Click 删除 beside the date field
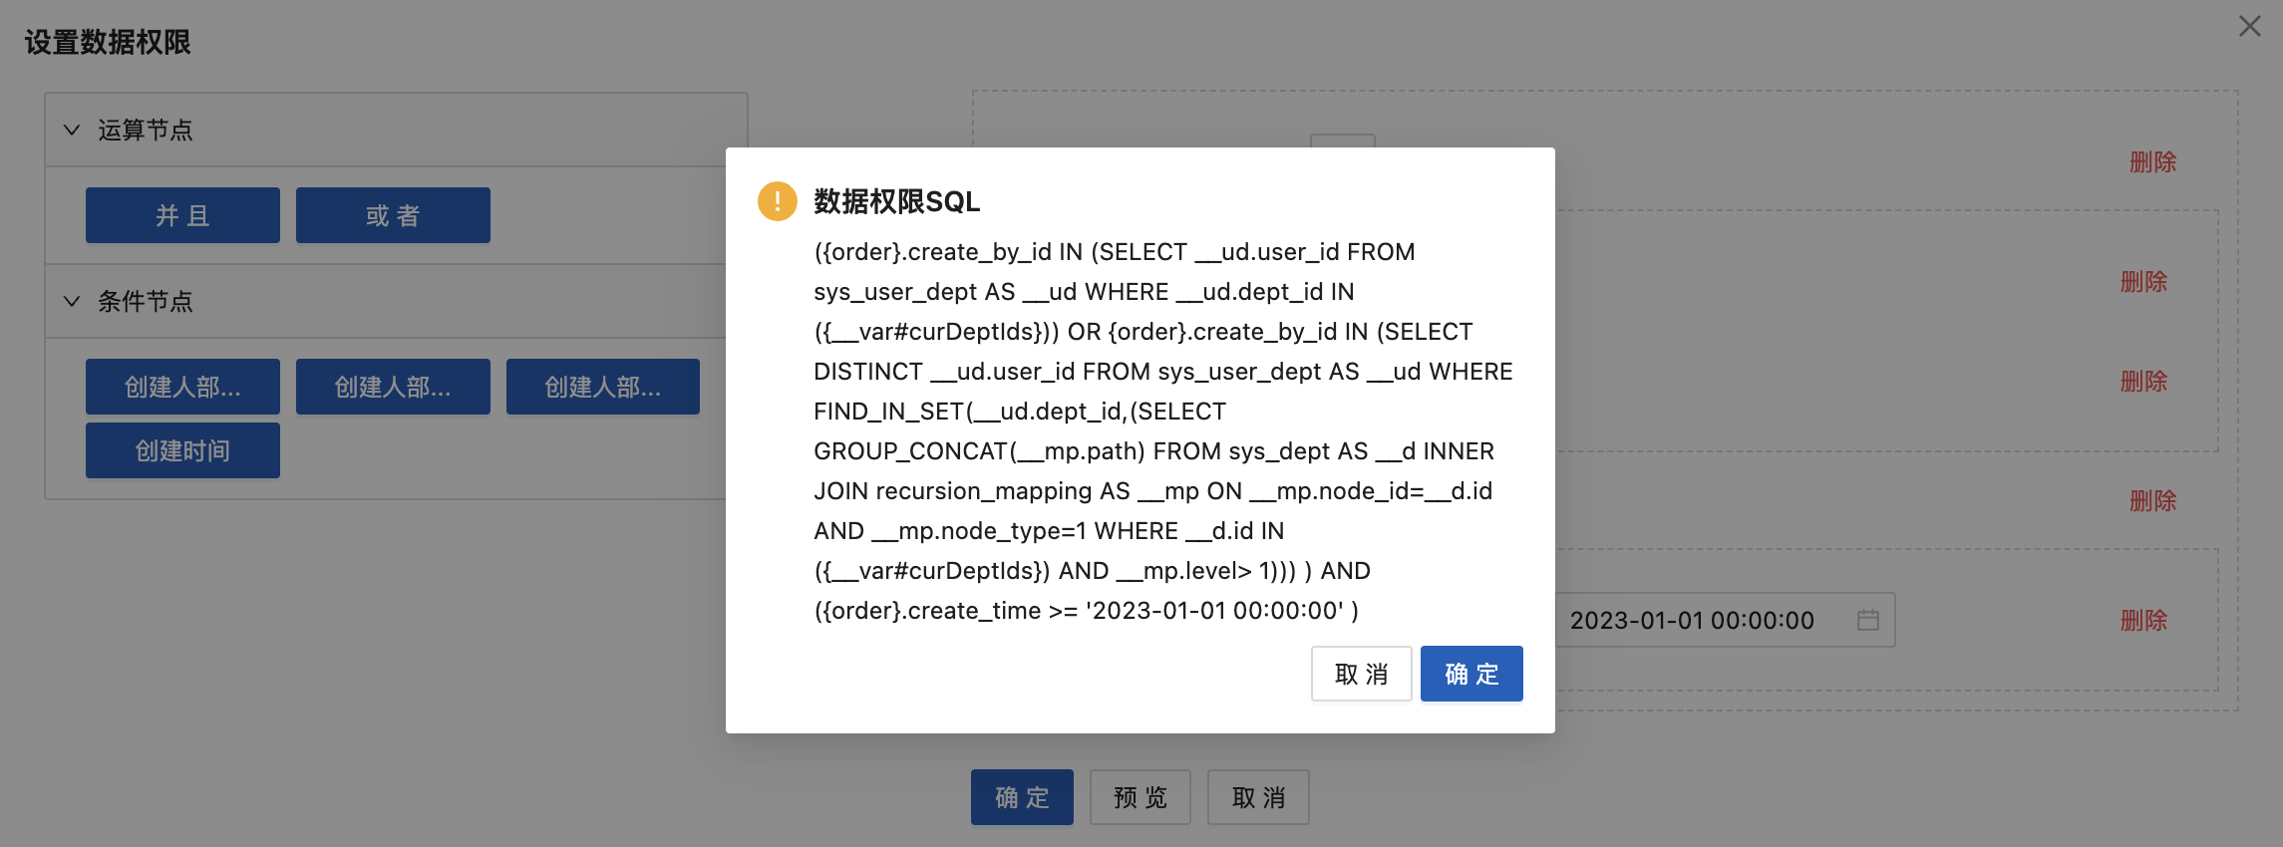Screen dimensions: 2283x847 pos(2143,620)
